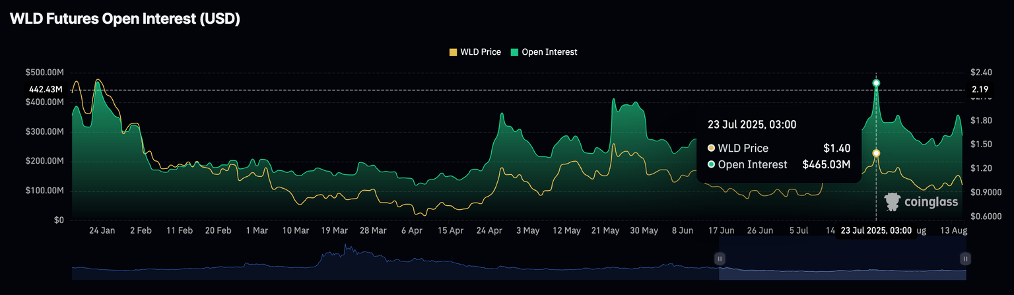
Task: Click the 6 Apr date axis label
Action: coord(411,231)
